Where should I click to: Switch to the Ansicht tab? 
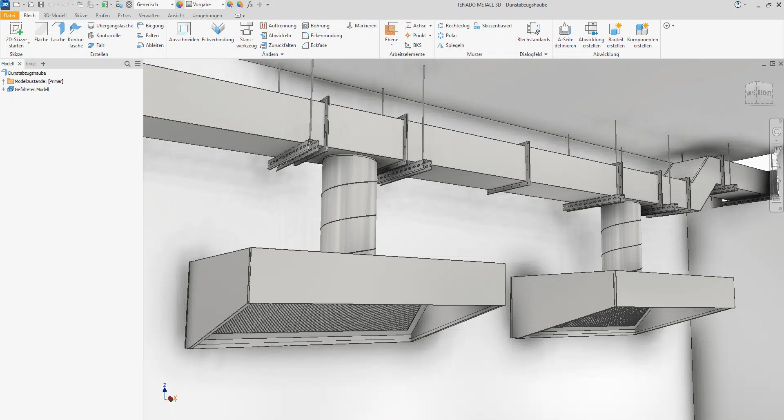pos(176,16)
